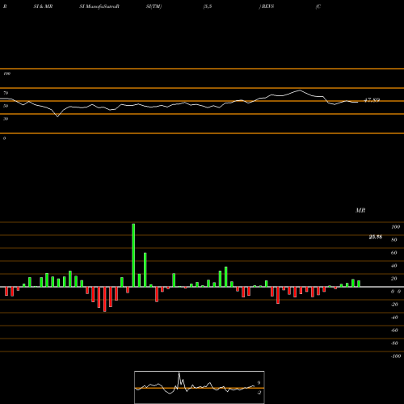The width and height of the screenshot is (404, 404).
Task: Click the 50 level label on RSI axis
Action: [x=6, y=106]
